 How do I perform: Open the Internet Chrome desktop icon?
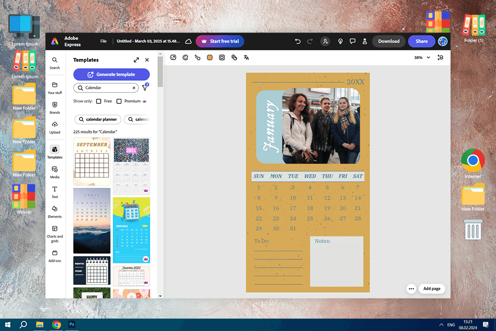pyautogui.click(x=473, y=163)
